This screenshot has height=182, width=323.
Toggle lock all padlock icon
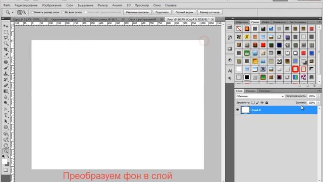pyautogui.click(x=266, y=103)
